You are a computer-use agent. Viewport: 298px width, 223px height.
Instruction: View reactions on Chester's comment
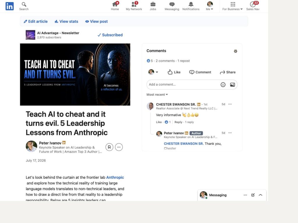168,122
